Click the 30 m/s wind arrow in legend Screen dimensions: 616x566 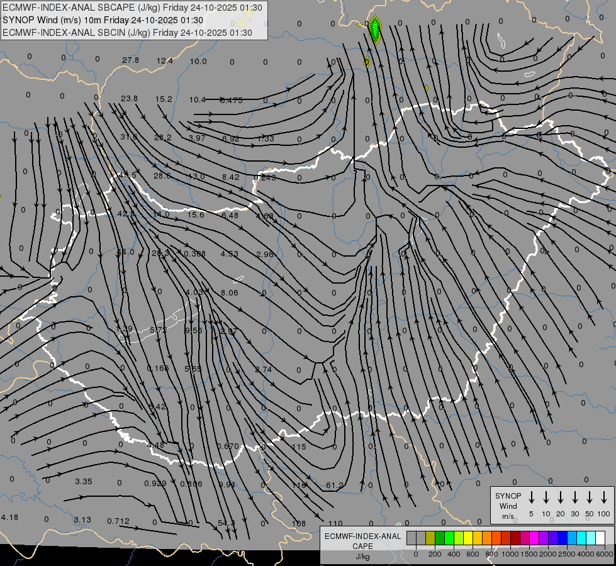pos(575,497)
